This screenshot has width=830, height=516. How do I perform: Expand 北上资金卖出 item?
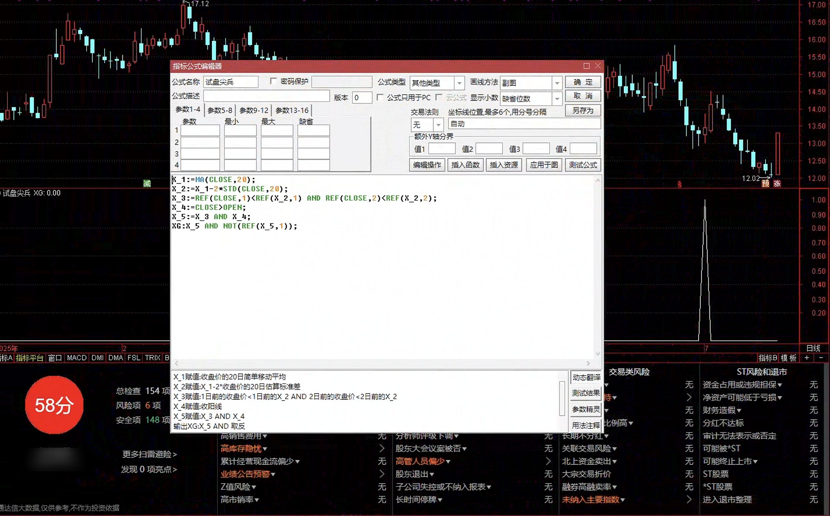[590, 461]
